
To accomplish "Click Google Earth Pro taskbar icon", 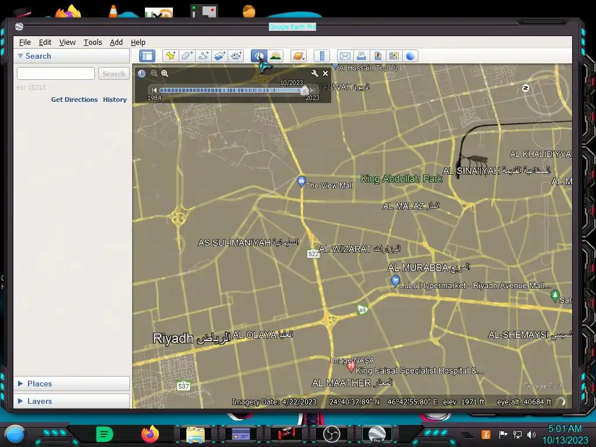I will (x=377, y=434).
